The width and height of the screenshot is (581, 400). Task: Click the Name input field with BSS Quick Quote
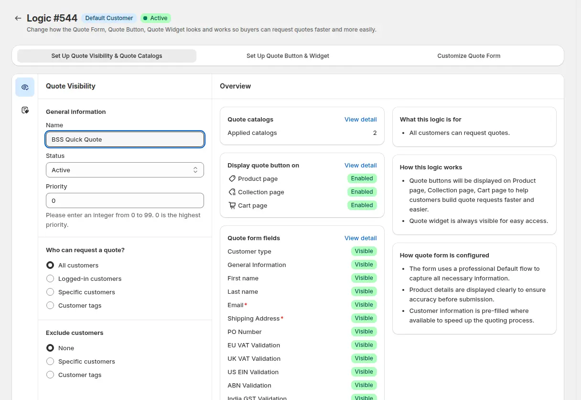tap(125, 139)
